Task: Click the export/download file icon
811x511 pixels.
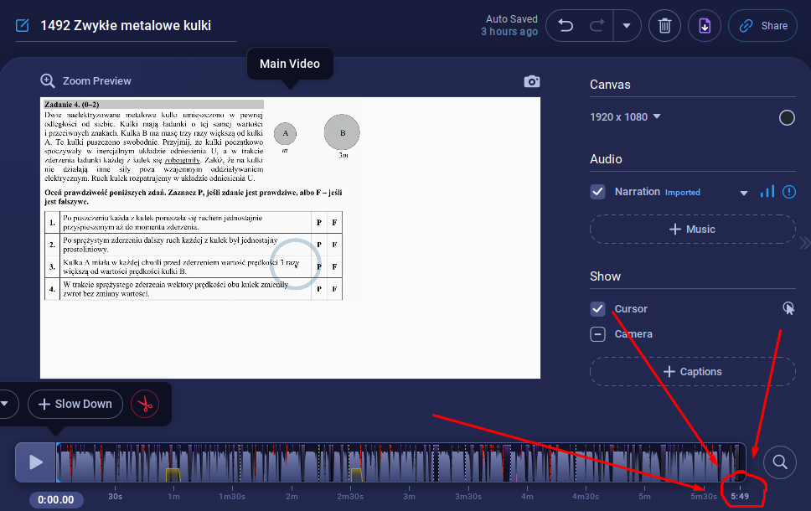Action: tap(705, 25)
